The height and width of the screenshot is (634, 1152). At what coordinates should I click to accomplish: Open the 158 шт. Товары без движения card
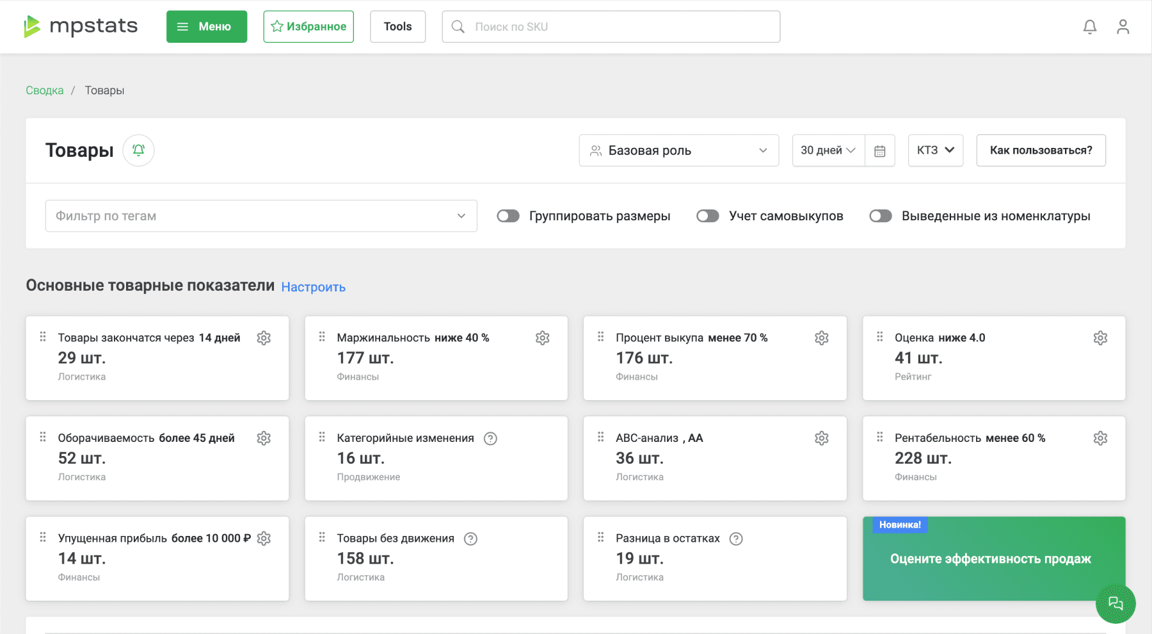(436, 559)
